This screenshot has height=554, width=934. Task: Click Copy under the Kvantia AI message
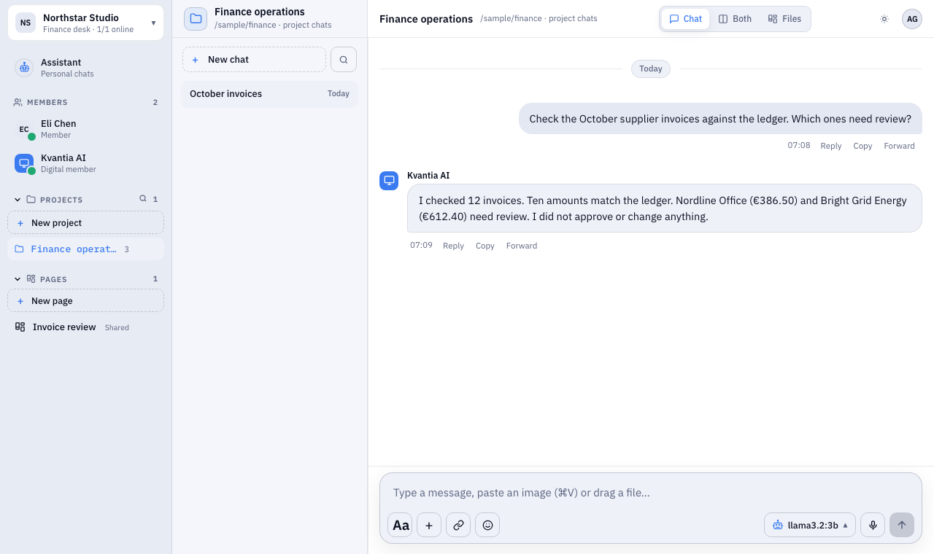pyautogui.click(x=485, y=246)
